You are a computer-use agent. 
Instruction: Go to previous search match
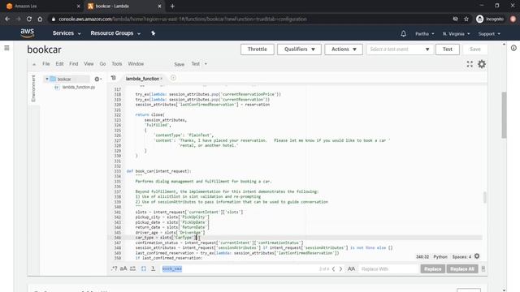pyautogui.click(x=334, y=268)
